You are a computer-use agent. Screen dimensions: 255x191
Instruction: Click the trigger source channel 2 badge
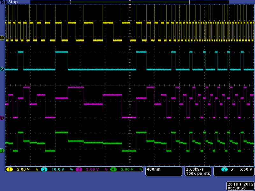225,169
